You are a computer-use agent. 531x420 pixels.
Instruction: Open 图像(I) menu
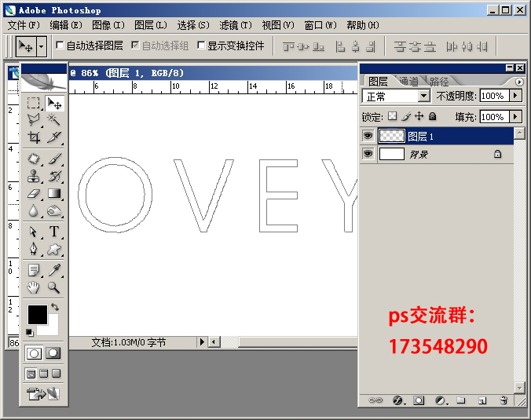108,25
